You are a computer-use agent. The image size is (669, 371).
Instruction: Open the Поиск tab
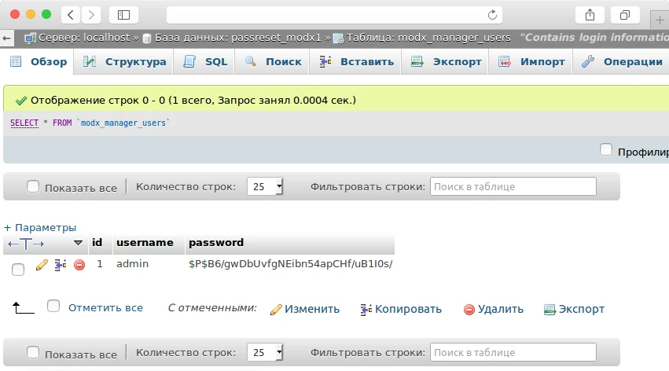pyautogui.click(x=273, y=62)
